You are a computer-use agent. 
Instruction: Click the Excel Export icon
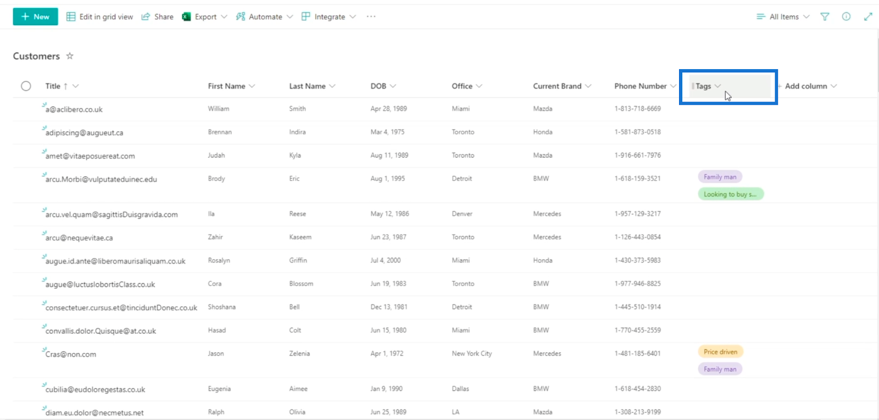click(x=186, y=16)
